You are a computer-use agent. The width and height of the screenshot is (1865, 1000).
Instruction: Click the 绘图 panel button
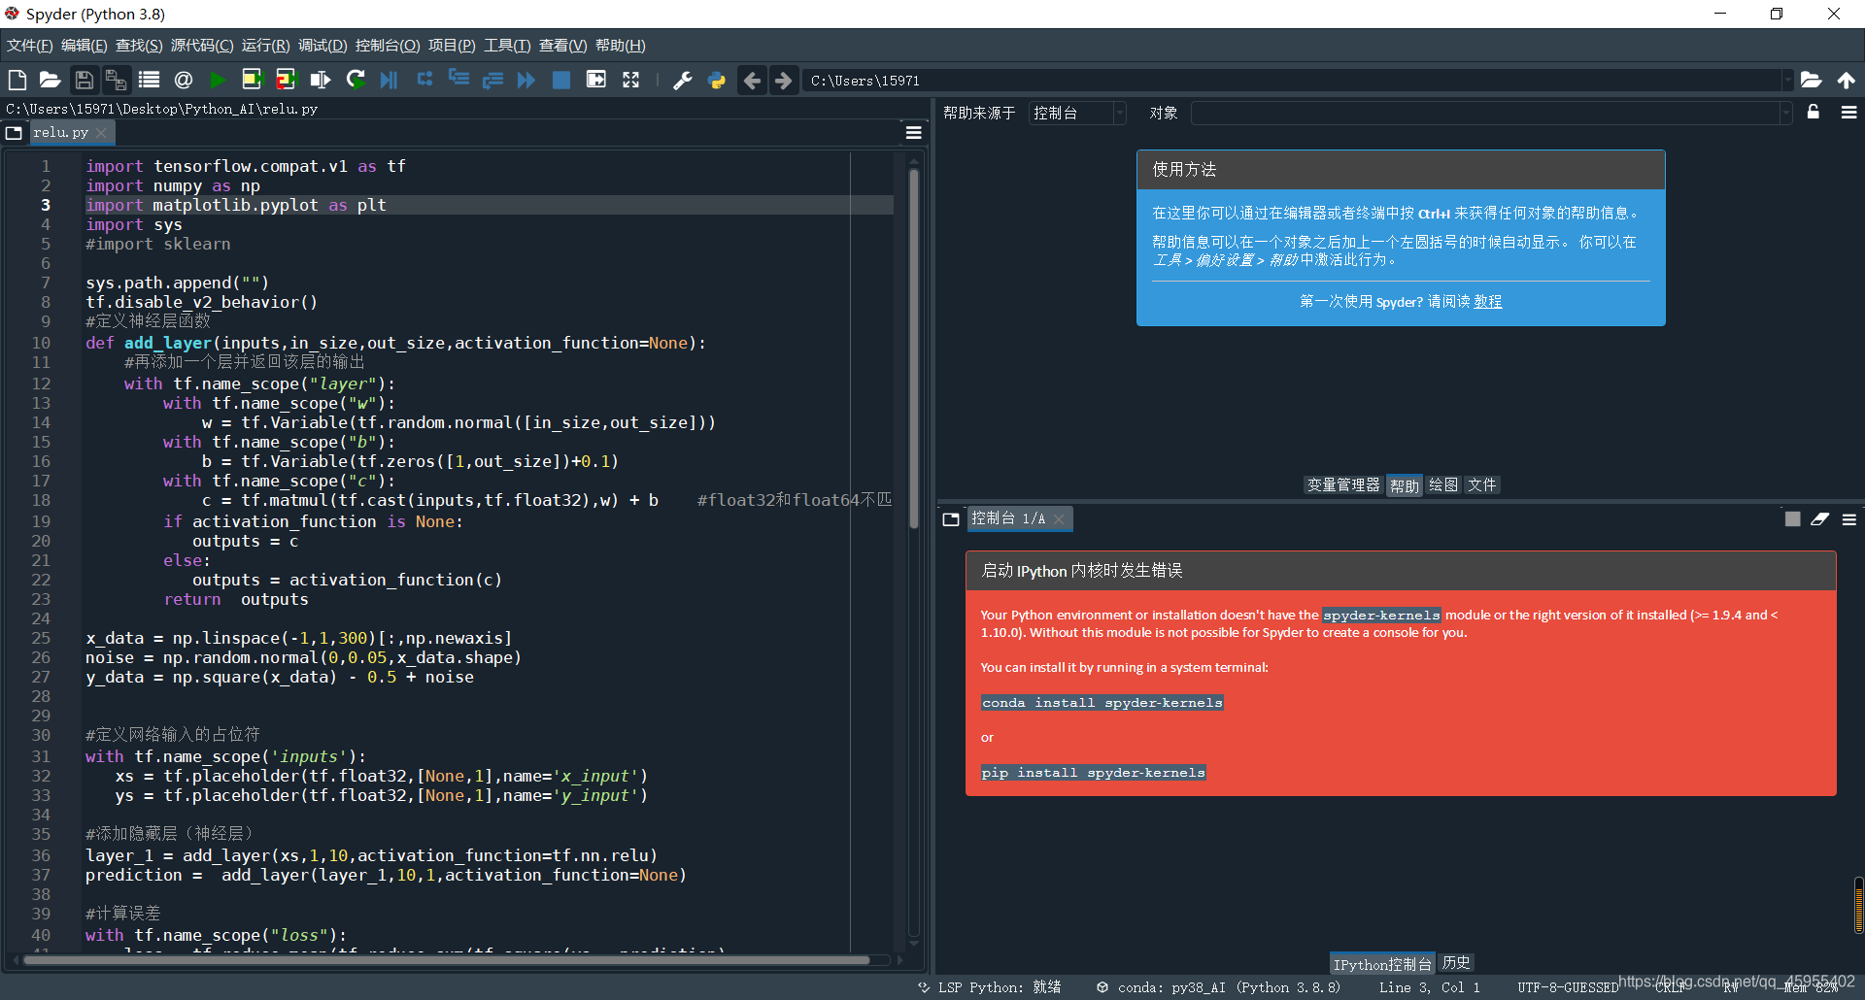click(x=1443, y=484)
